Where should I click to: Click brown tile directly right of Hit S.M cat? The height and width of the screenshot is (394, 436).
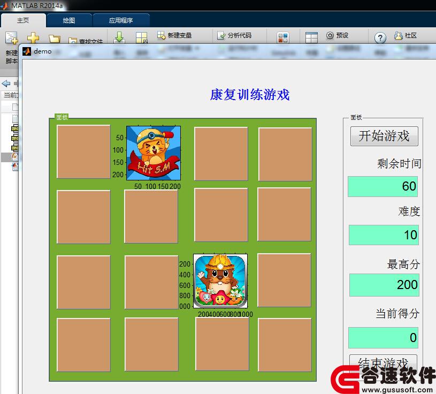(221, 154)
